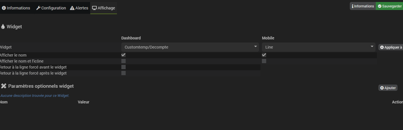Switch to the Configuration tab
The width and height of the screenshot is (403, 130).
51,8
